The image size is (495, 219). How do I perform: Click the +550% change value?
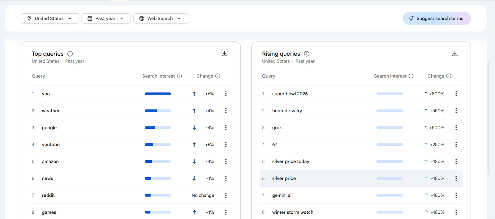[437, 111]
